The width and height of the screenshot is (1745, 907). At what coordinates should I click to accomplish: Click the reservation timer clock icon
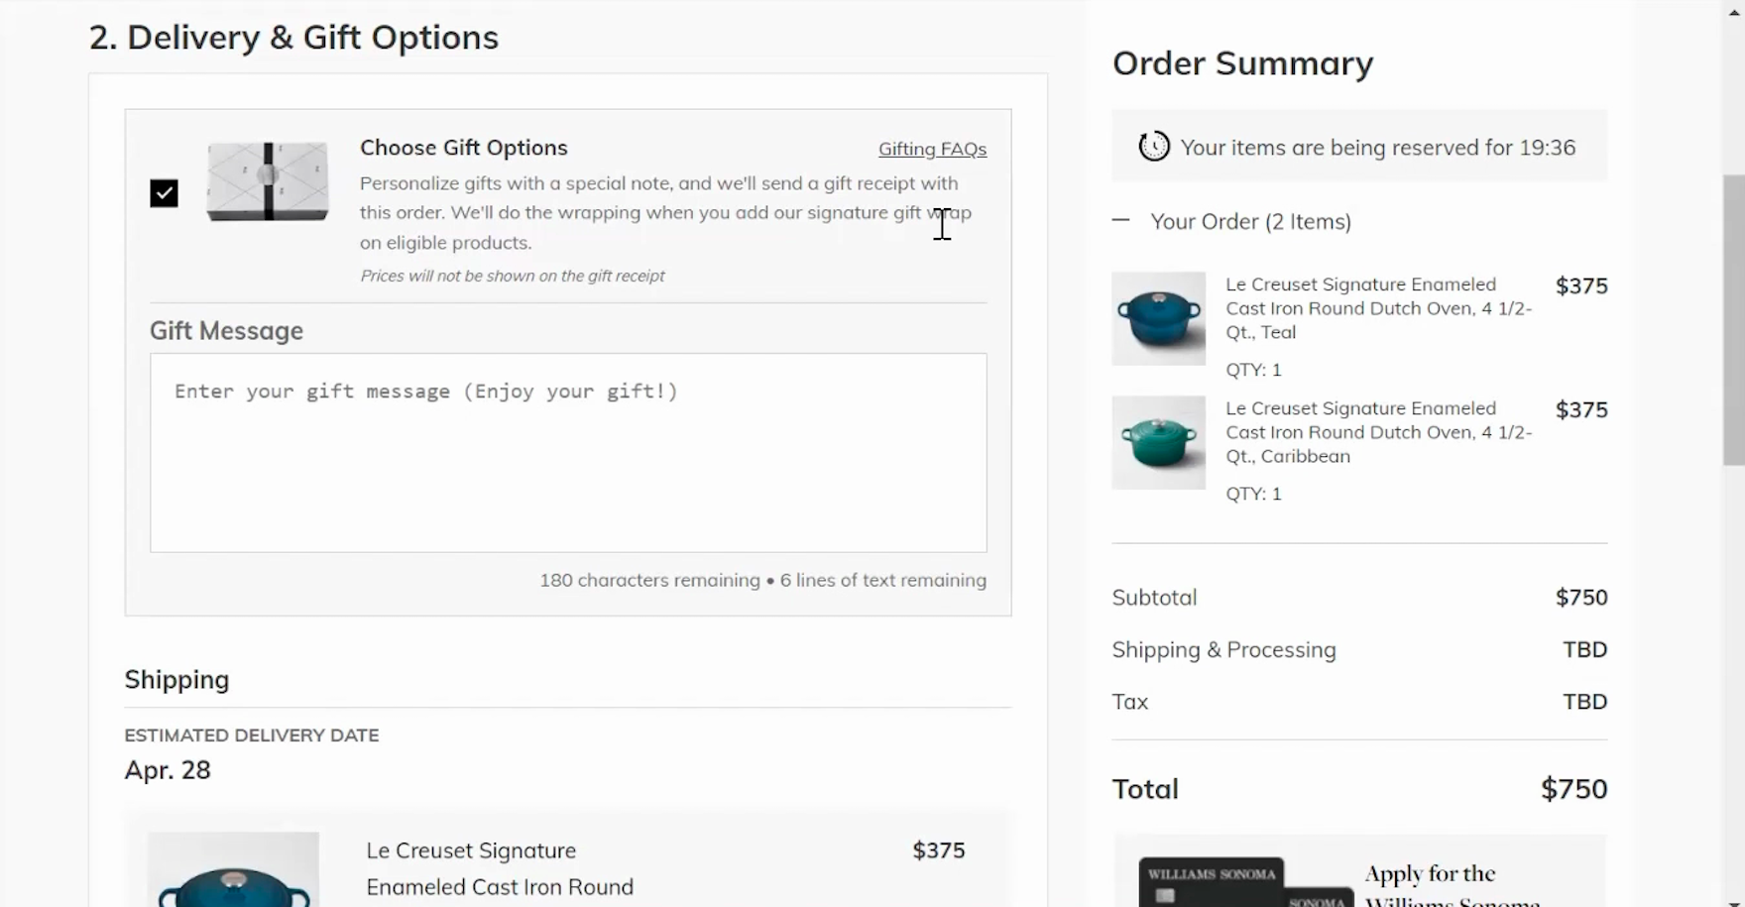click(1154, 147)
